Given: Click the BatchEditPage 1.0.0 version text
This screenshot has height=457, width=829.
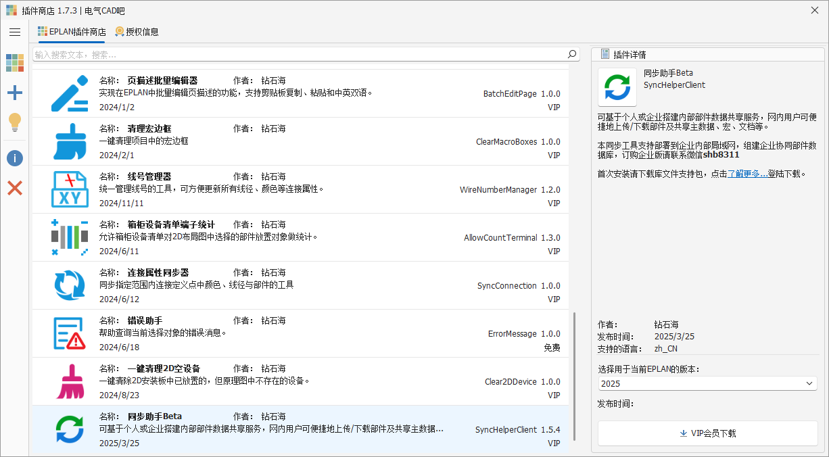Looking at the screenshot, I should point(521,94).
